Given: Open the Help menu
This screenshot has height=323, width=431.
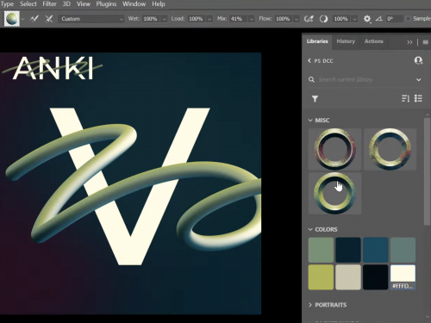Looking at the screenshot, I should 159,4.
